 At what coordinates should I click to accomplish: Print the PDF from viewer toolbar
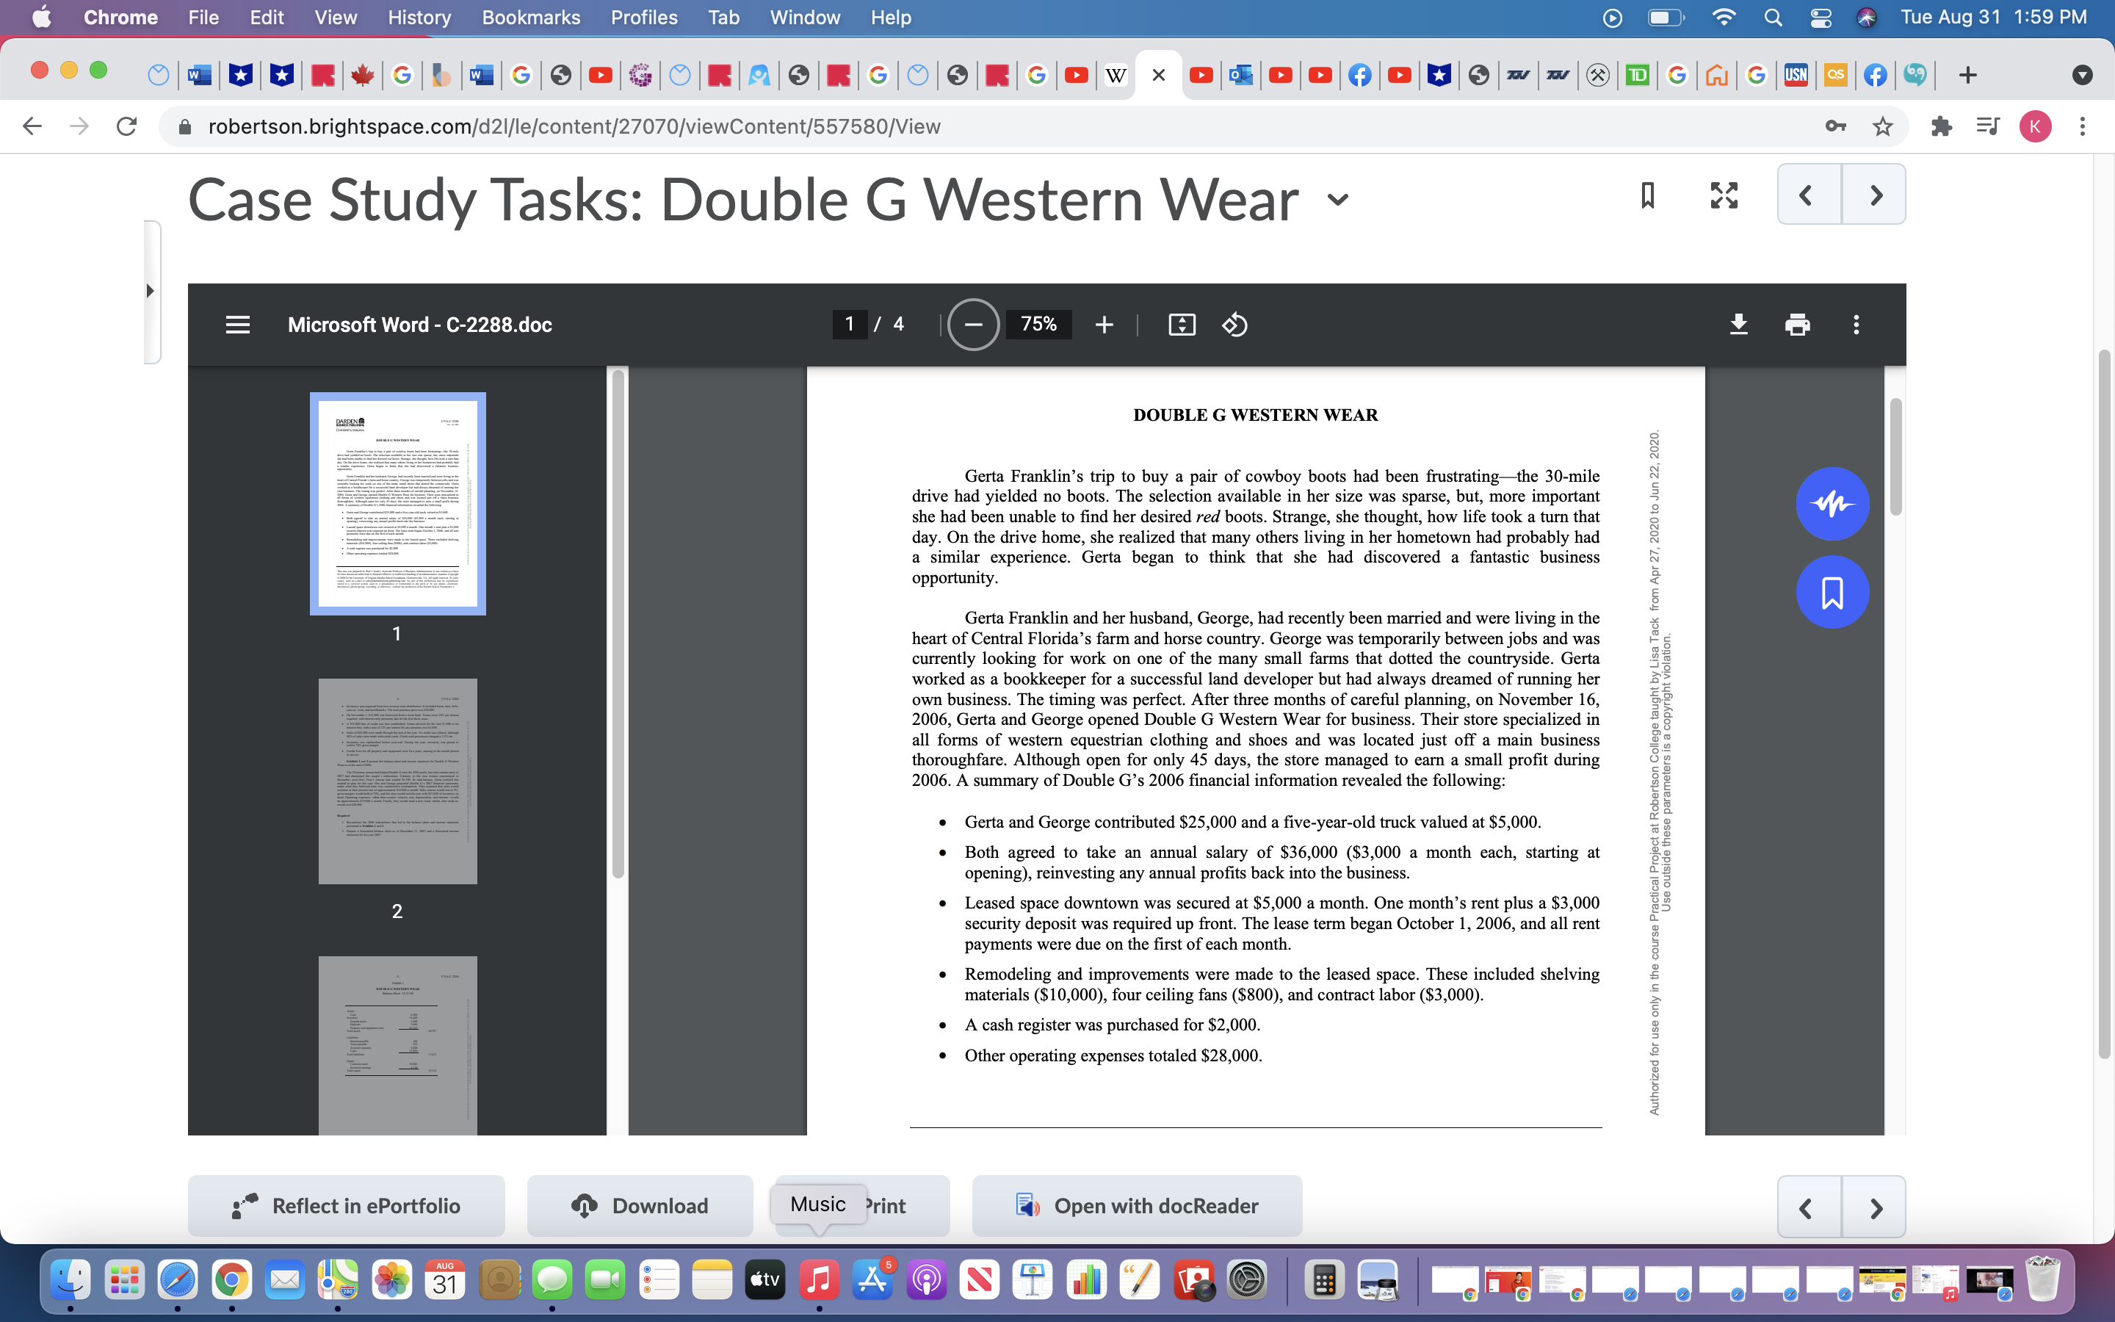[x=1797, y=325]
